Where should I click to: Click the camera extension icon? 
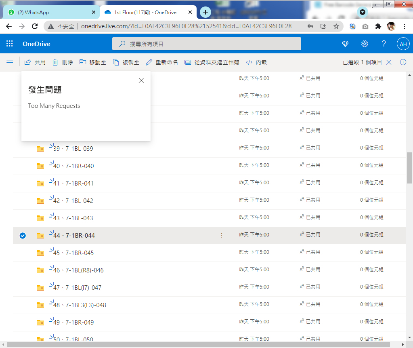click(x=365, y=26)
